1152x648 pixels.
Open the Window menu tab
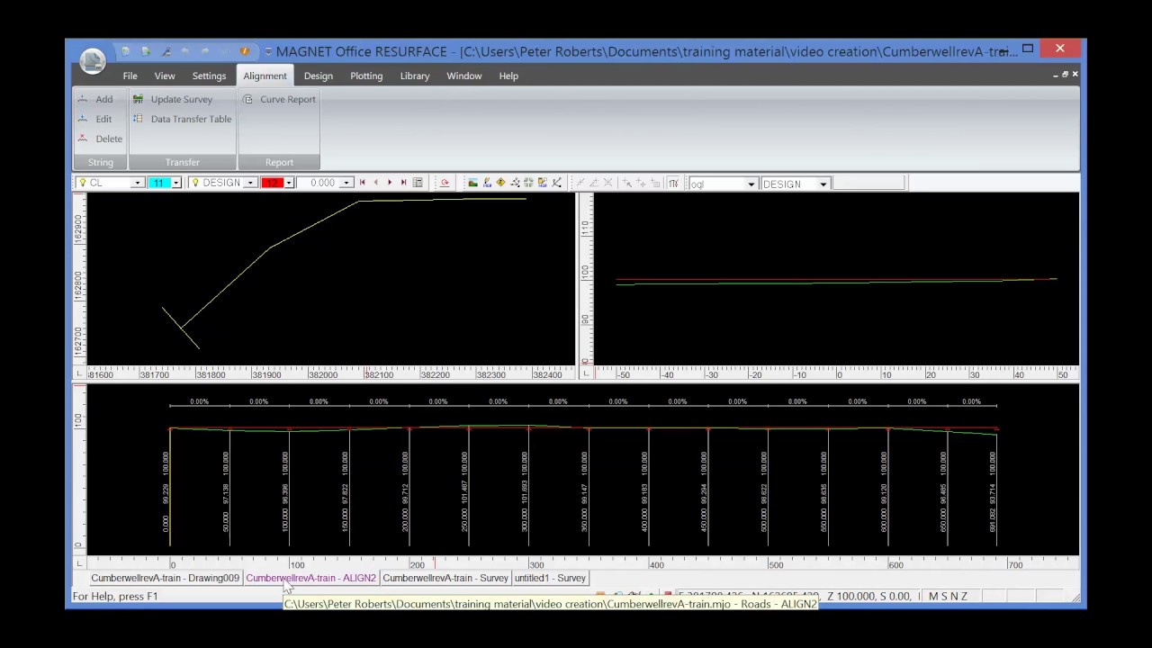tap(464, 76)
